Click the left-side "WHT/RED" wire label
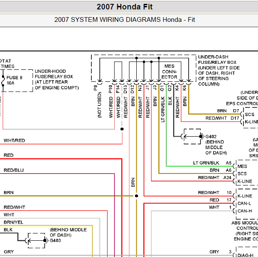The image size is (258, 257). click(x=14, y=140)
